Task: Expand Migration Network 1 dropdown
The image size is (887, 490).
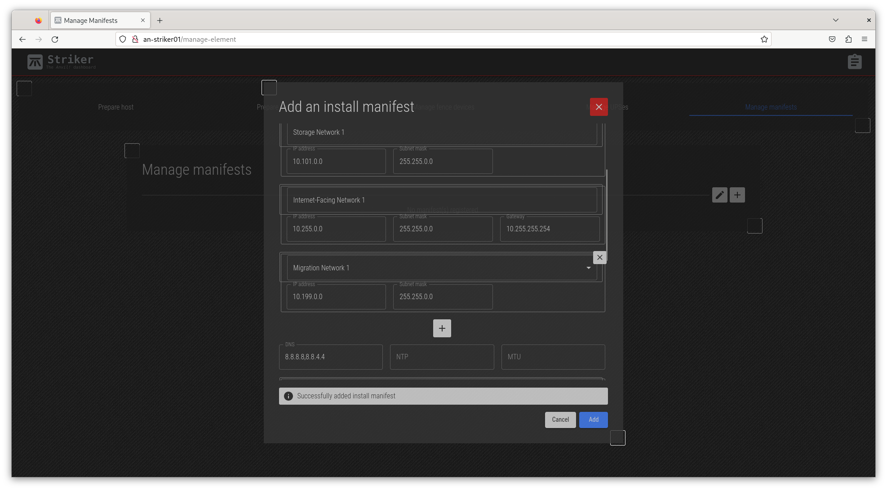Action: (588, 268)
